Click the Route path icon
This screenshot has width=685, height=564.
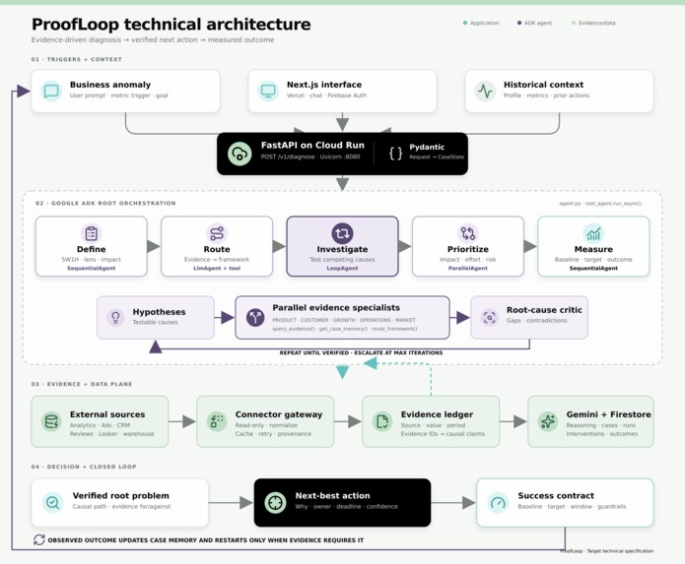217,233
